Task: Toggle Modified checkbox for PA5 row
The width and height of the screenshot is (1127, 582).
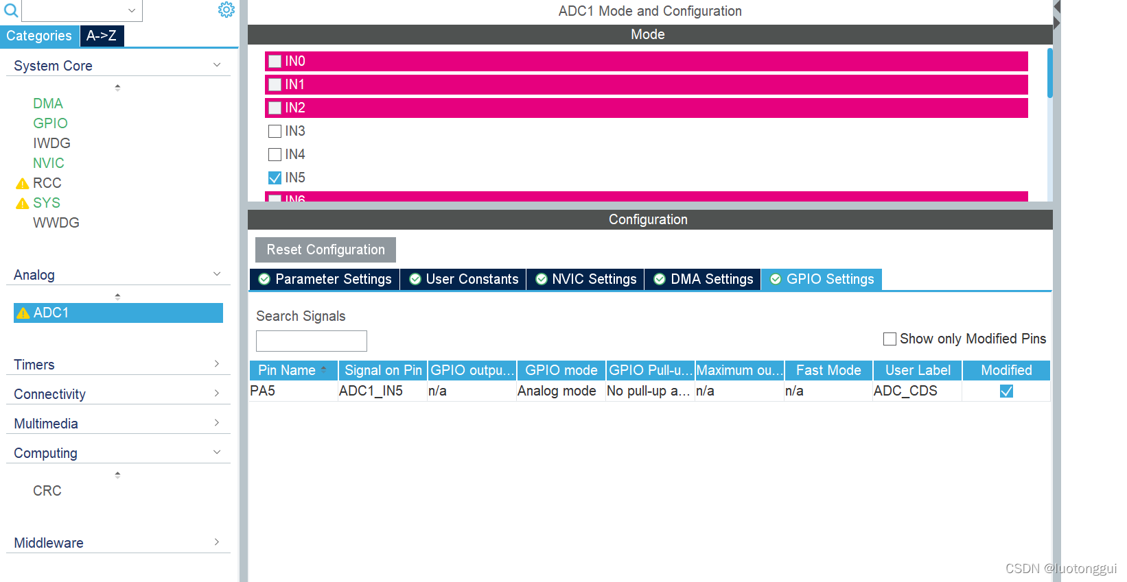Action: tap(1006, 391)
